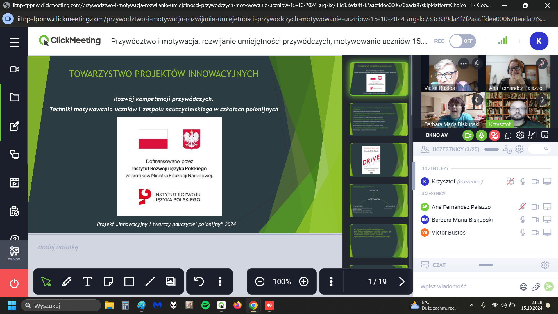Viewport: 558px width, 314px height.
Task: Select the rectangle shape tool
Action: [129, 281]
